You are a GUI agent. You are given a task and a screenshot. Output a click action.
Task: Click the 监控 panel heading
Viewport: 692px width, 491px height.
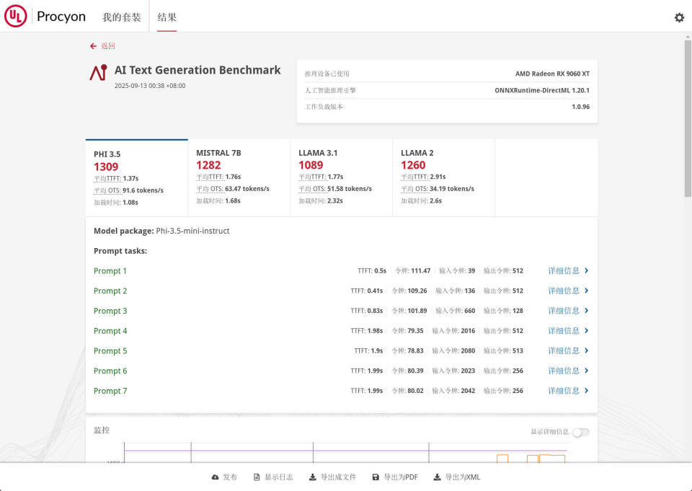tap(102, 430)
